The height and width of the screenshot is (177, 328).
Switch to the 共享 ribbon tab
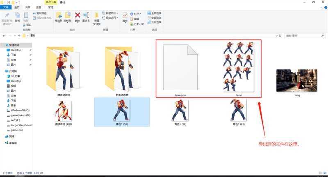tap(27, 7)
